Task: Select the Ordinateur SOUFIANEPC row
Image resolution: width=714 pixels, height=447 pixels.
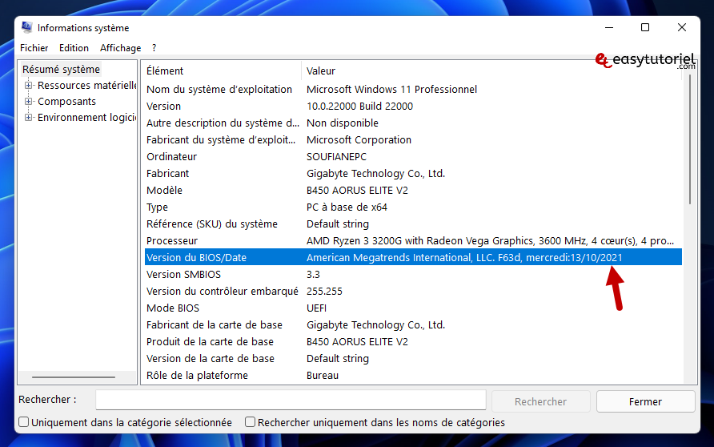Action: pyautogui.click(x=413, y=157)
